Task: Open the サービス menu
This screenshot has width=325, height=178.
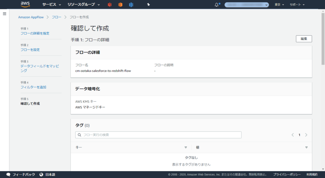Action: pyautogui.click(x=51, y=4)
